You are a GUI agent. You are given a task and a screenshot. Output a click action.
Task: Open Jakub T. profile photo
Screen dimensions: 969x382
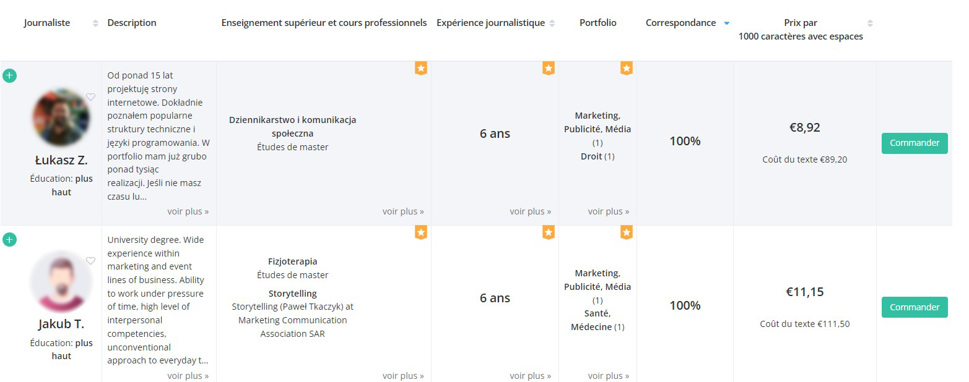61,282
